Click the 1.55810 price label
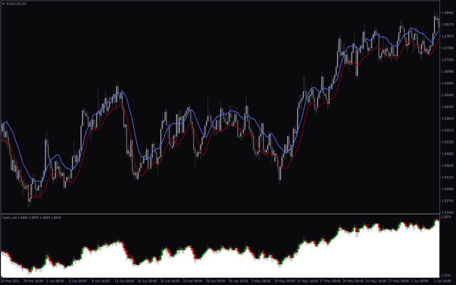 click(x=447, y=119)
